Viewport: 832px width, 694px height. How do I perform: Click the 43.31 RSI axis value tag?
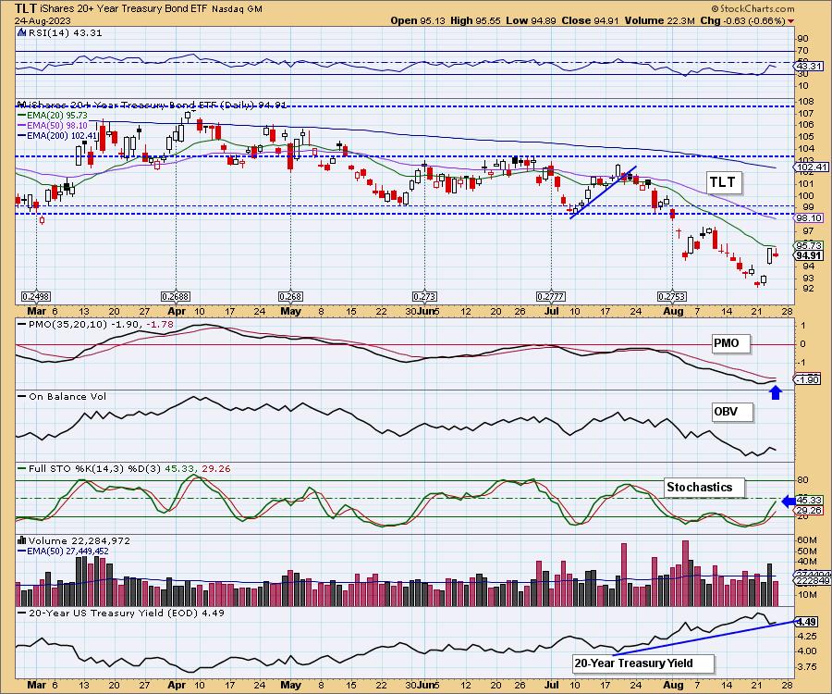click(809, 67)
